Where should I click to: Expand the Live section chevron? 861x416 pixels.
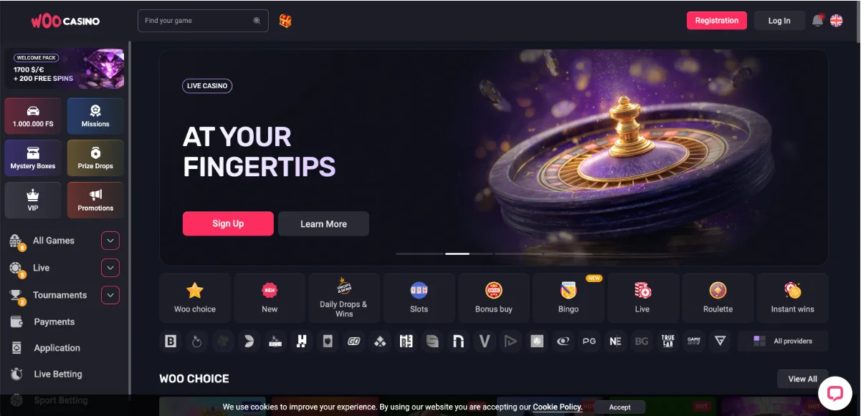pos(110,268)
